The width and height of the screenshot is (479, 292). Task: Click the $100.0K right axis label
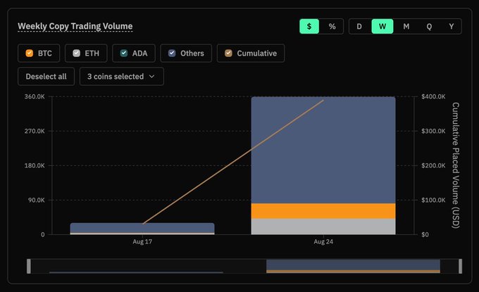pos(433,200)
